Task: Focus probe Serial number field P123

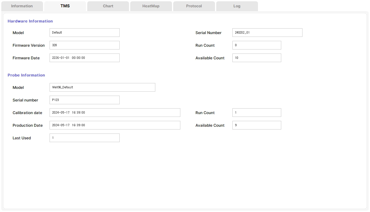Action: coord(84,100)
